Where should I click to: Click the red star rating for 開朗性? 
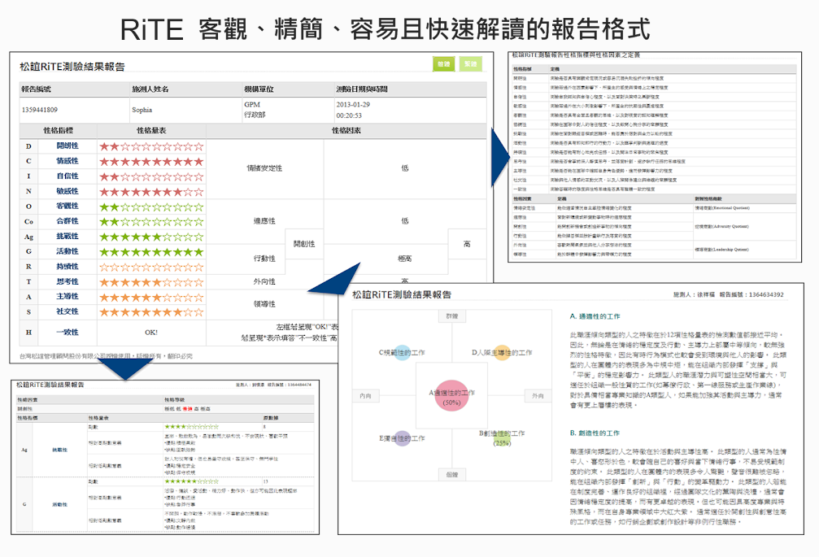[151, 146]
